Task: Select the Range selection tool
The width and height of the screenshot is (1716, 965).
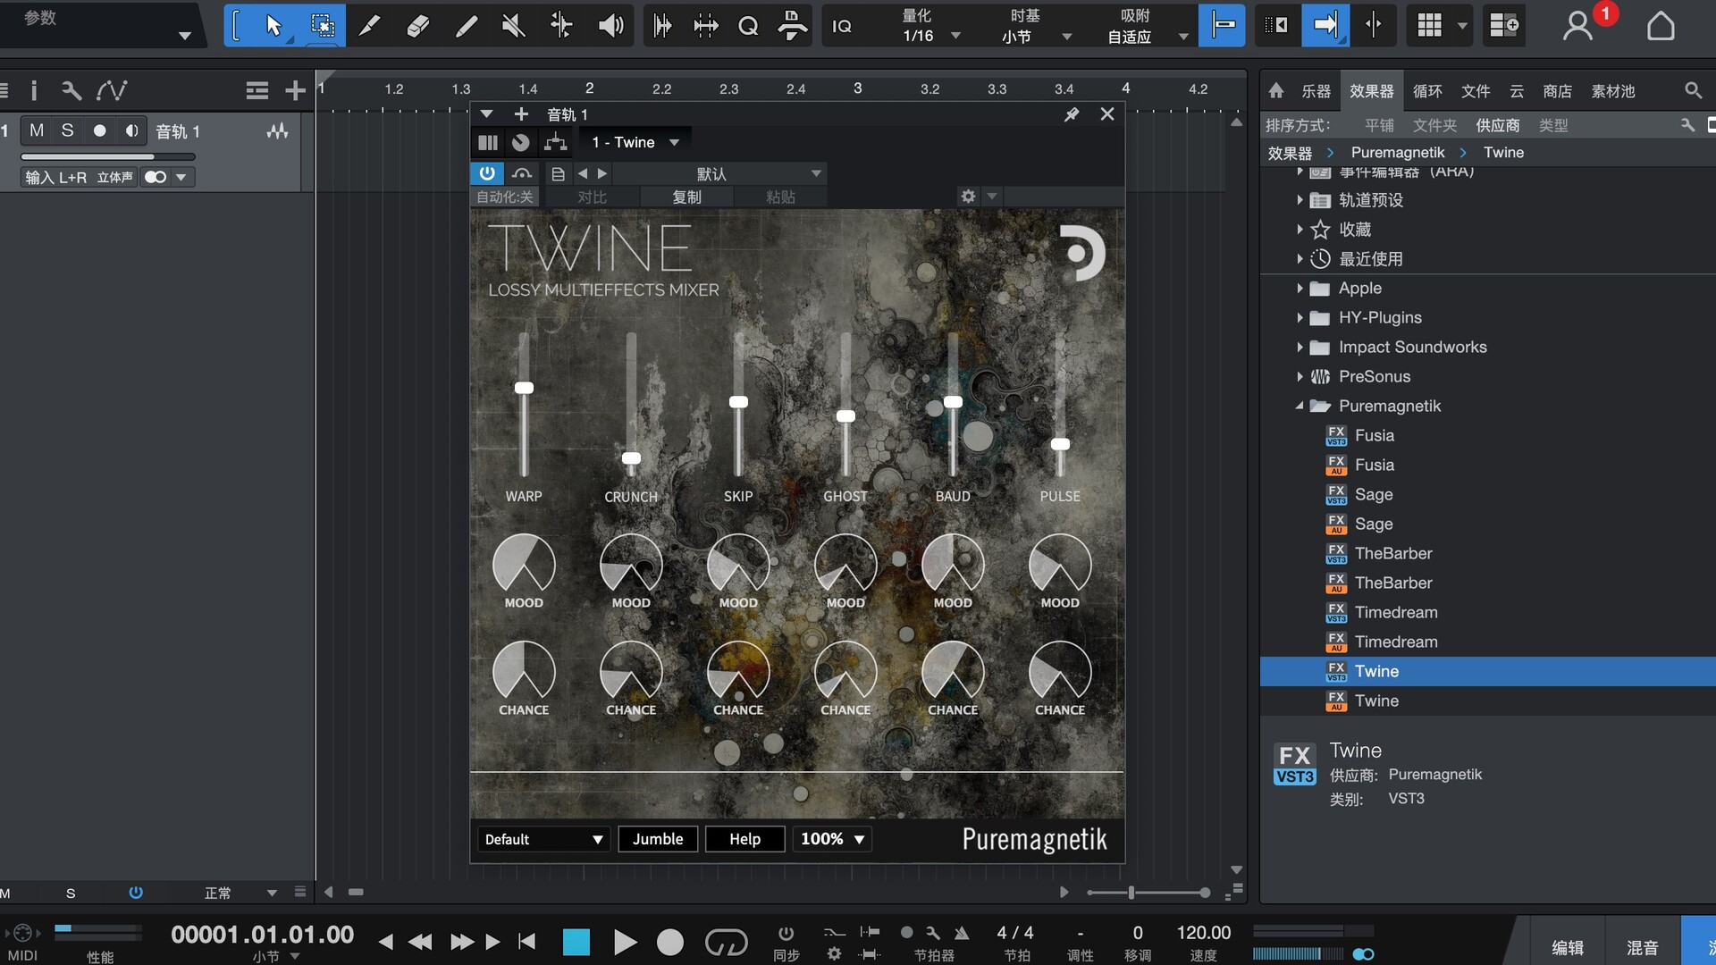Action: [x=322, y=25]
